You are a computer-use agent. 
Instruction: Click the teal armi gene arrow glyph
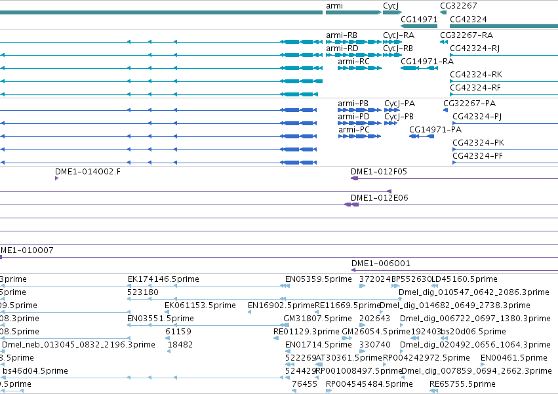[x=353, y=12]
